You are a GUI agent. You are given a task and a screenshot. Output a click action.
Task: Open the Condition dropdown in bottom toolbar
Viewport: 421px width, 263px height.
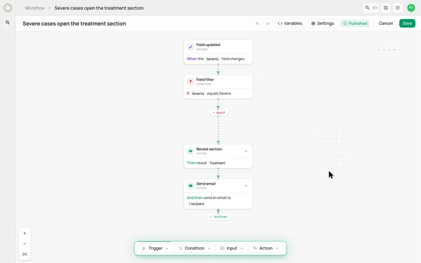click(x=195, y=249)
